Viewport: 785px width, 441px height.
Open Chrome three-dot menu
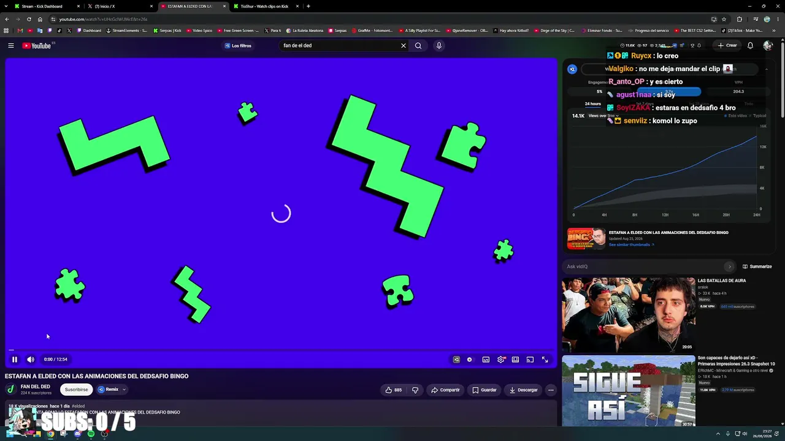pos(779,19)
